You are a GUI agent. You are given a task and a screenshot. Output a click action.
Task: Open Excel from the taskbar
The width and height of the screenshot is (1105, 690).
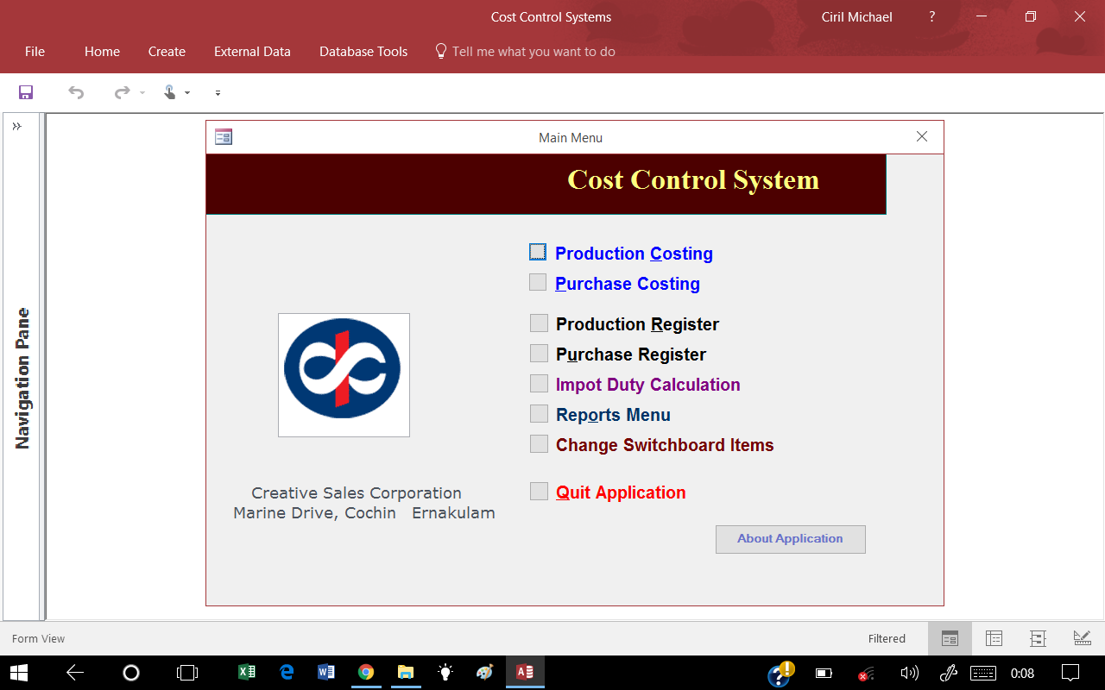pyautogui.click(x=246, y=673)
